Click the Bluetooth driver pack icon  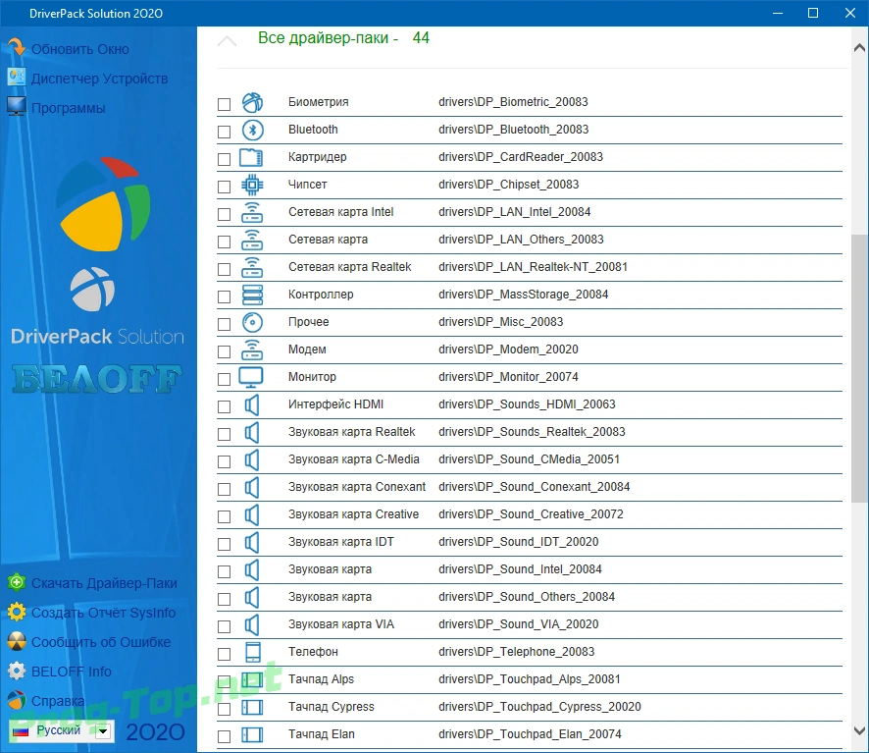[x=252, y=130]
